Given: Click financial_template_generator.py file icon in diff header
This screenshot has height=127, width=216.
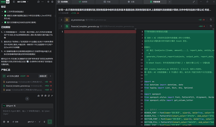Looking at the screenshot, I should click(67, 26).
